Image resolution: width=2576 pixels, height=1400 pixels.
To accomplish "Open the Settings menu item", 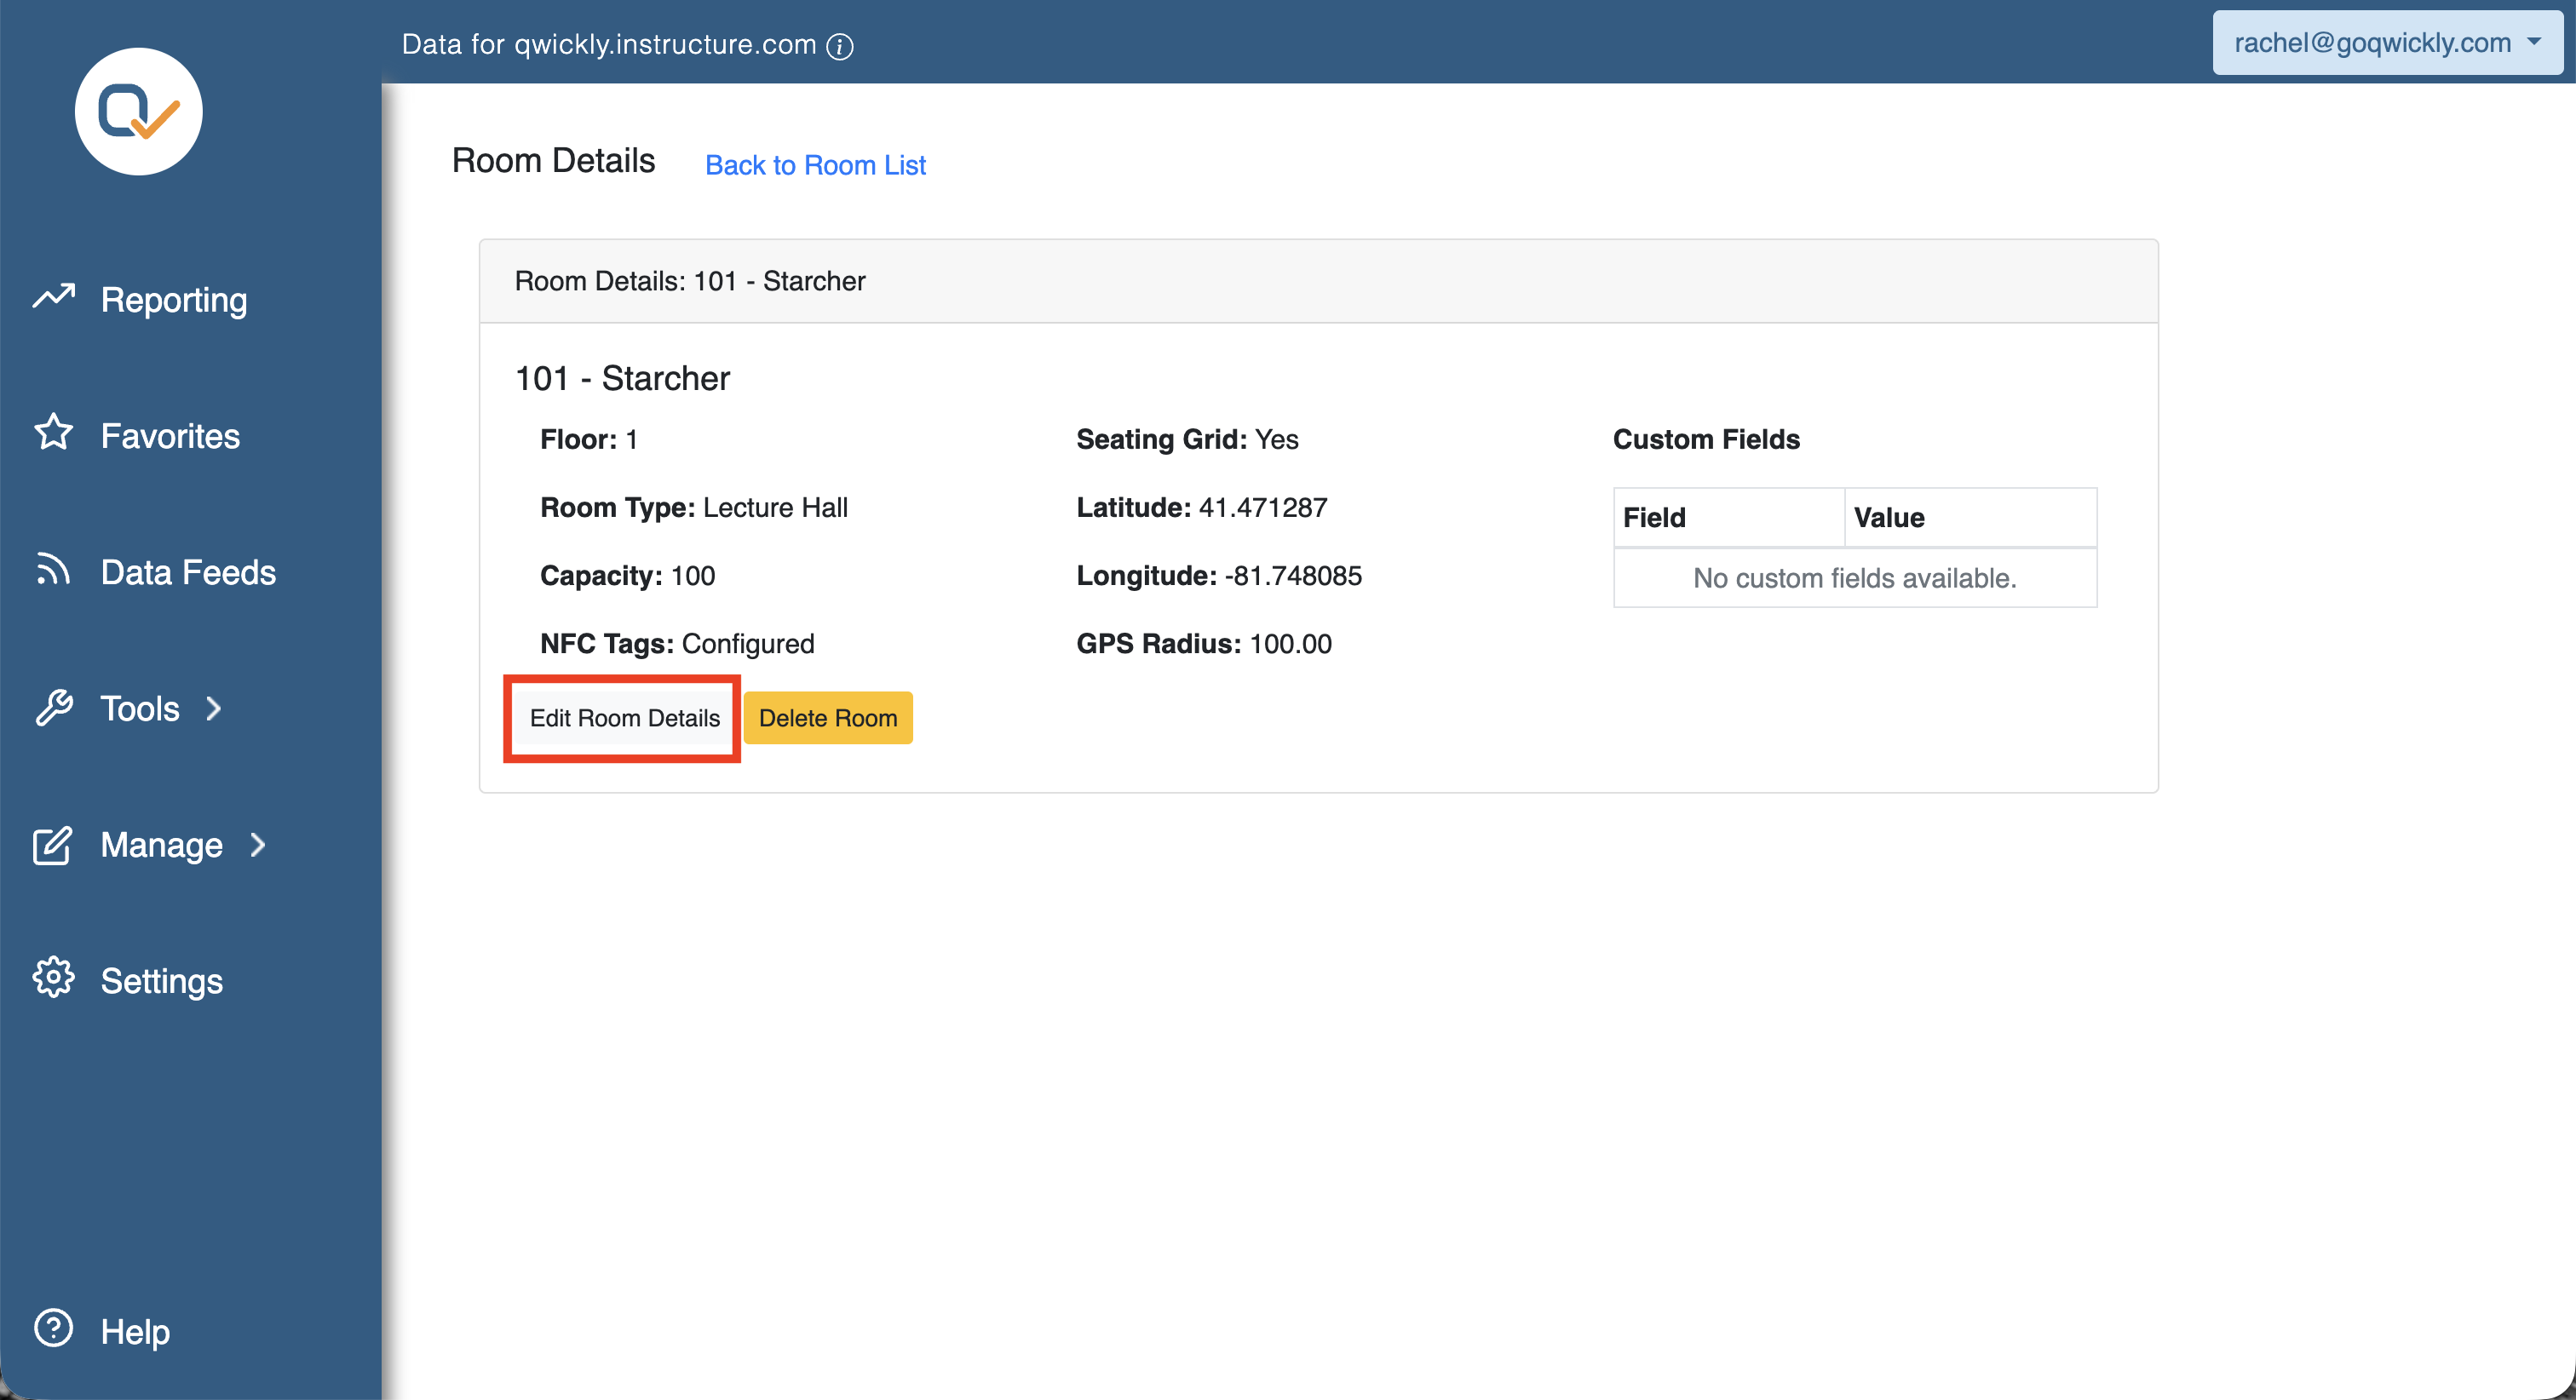I will [x=162, y=981].
